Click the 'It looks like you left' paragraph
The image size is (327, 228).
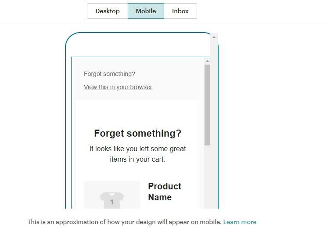tap(137, 149)
